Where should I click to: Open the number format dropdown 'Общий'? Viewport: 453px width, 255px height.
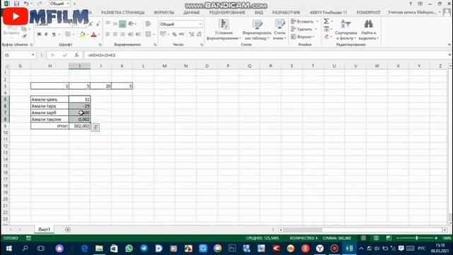click(x=181, y=24)
